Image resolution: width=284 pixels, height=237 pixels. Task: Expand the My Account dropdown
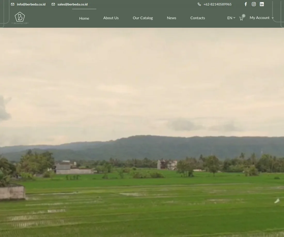coord(262,18)
